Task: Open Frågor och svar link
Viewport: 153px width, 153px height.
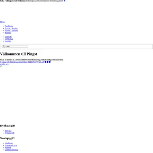Action: (11, 145)
